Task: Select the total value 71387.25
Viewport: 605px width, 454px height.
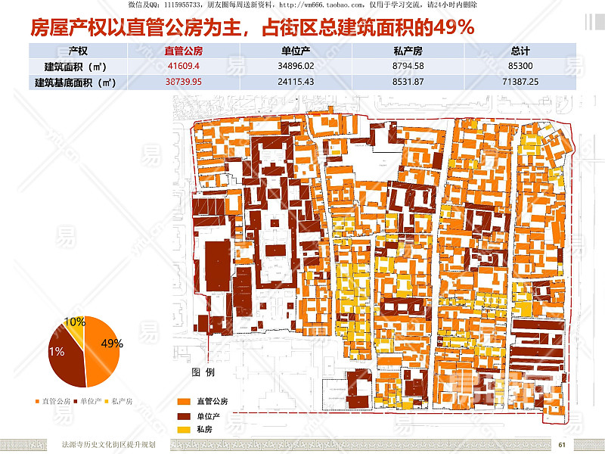Action: point(520,82)
